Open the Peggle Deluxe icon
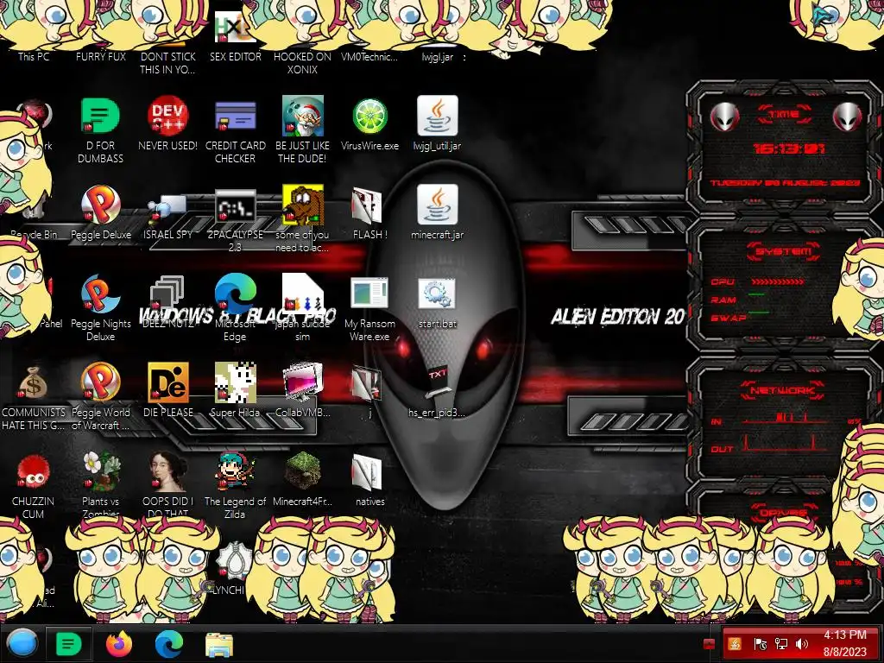Viewport: 884px width, 663px height. pos(100,205)
